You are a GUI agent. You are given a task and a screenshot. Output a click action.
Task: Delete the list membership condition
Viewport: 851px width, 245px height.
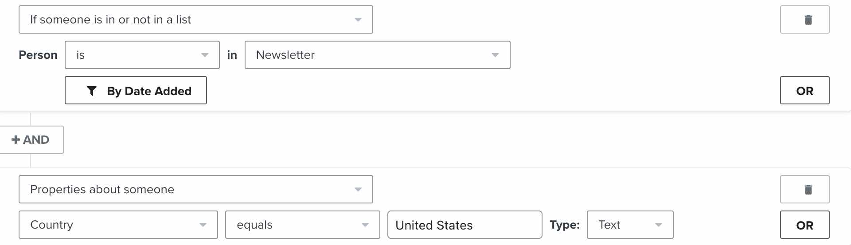coord(804,19)
